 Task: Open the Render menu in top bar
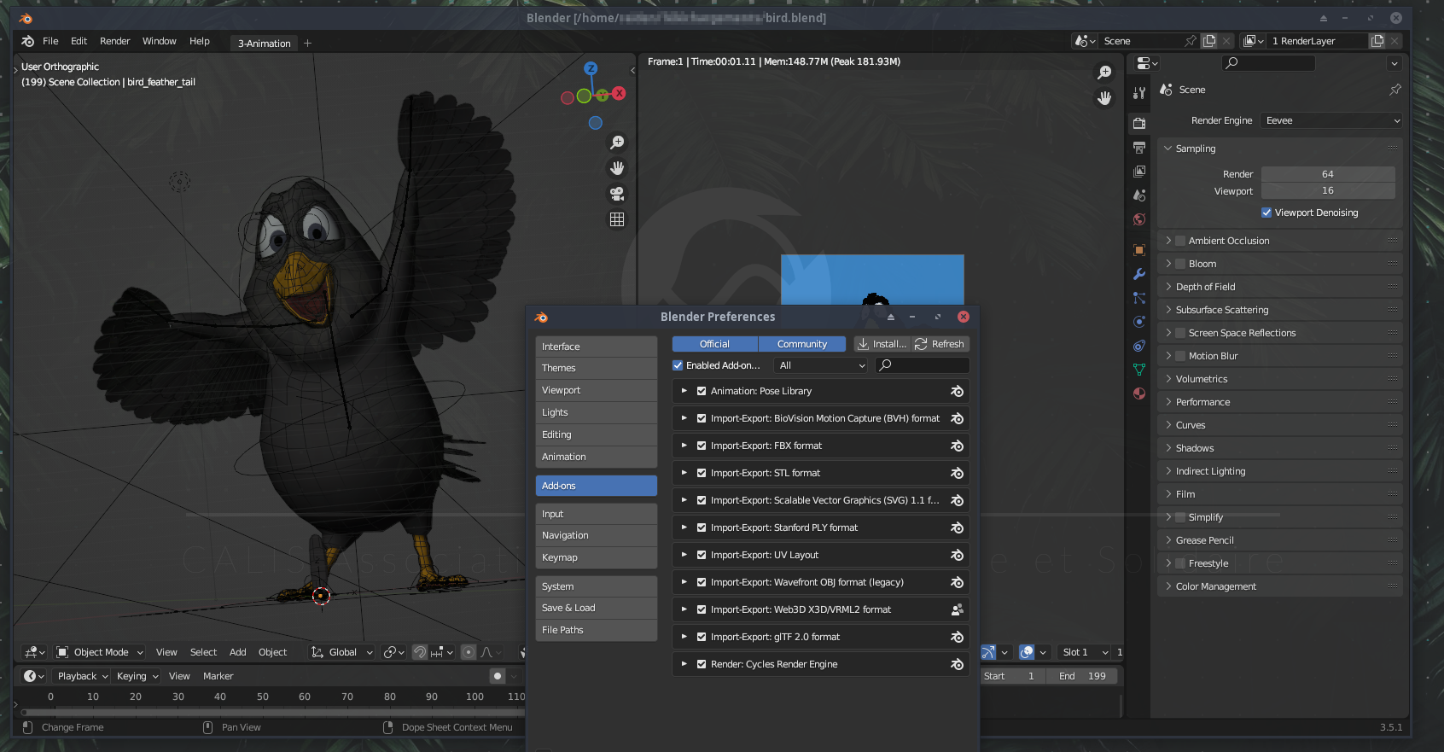point(114,41)
